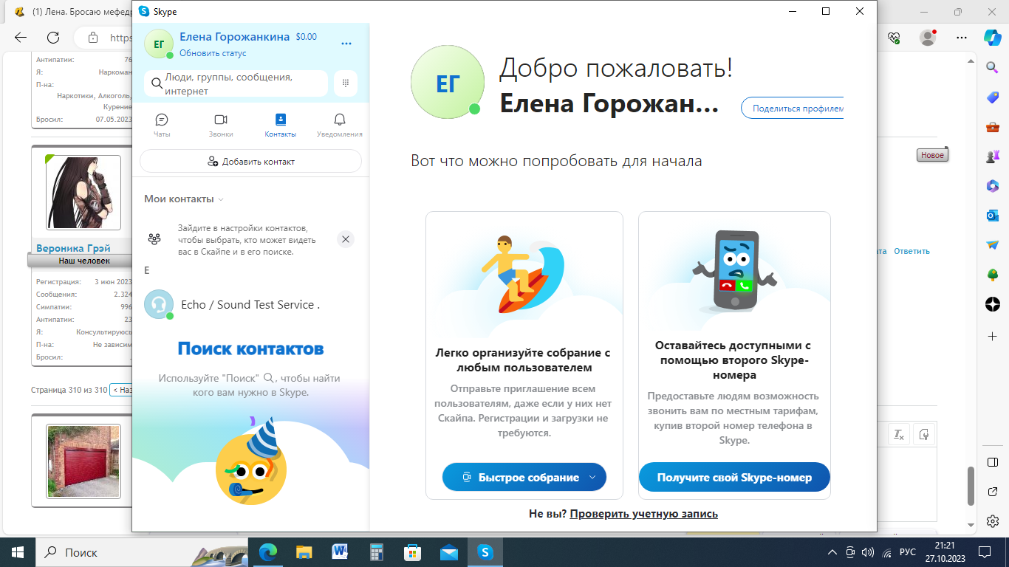
Task: Open the tree icon in Edge sidebar
Action: [993, 275]
